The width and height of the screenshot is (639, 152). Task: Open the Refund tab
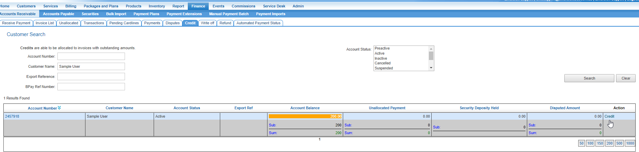click(x=225, y=23)
